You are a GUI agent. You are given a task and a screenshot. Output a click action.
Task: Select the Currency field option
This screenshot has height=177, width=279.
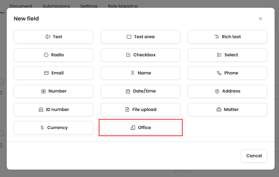click(53, 128)
